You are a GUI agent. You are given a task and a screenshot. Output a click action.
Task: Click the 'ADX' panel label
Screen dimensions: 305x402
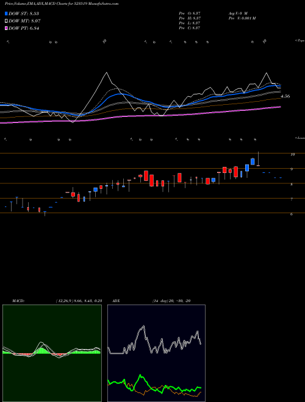tap(116, 301)
